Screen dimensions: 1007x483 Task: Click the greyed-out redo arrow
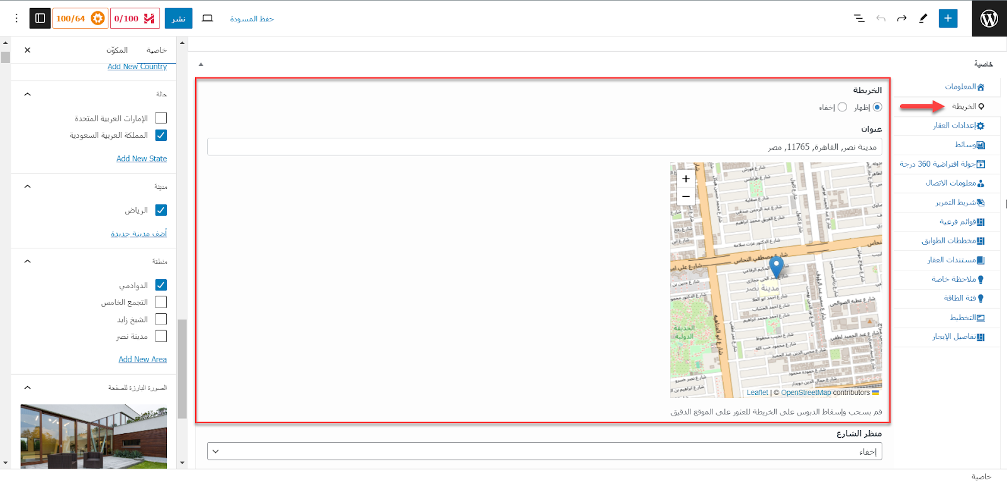tap(880, 18)
